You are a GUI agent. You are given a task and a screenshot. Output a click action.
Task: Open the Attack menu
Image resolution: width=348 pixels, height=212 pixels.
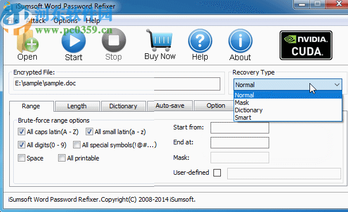coord(36,21)
